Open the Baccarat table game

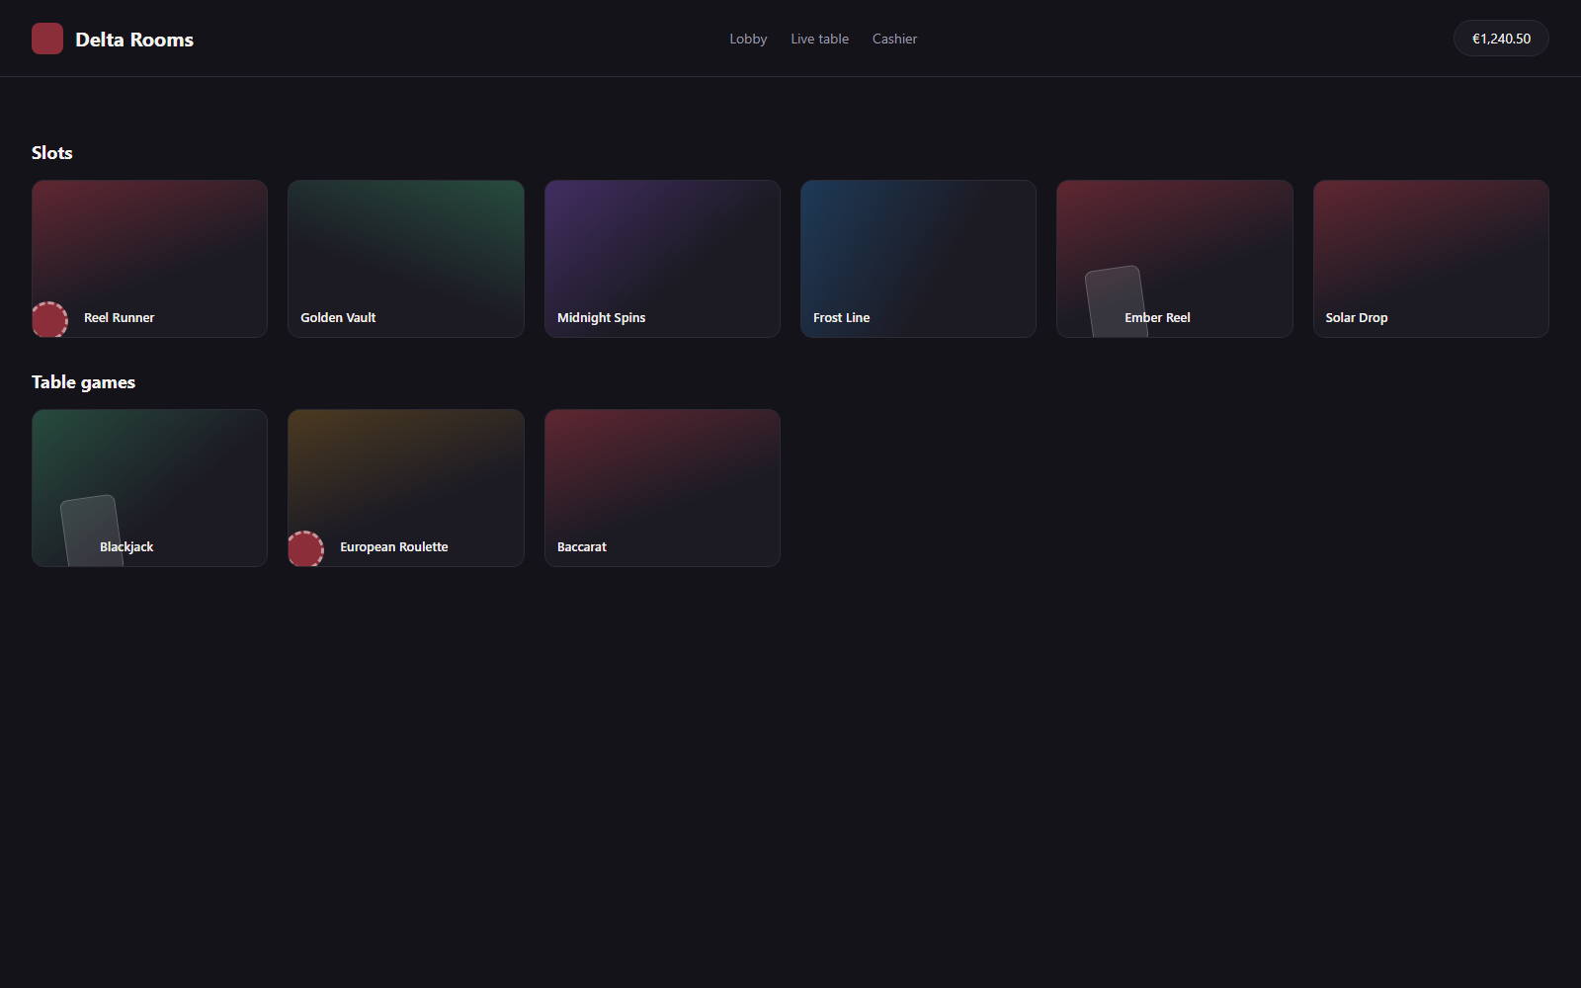[662, 488]
